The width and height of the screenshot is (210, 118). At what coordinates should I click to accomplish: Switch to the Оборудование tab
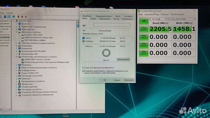tap(105, 19)
